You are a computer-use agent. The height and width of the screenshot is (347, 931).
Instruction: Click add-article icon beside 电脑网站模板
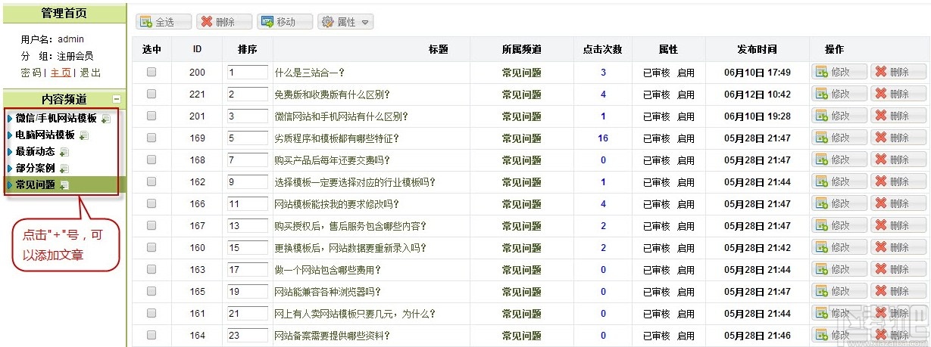pyautogui.click(x=84, y=135)
